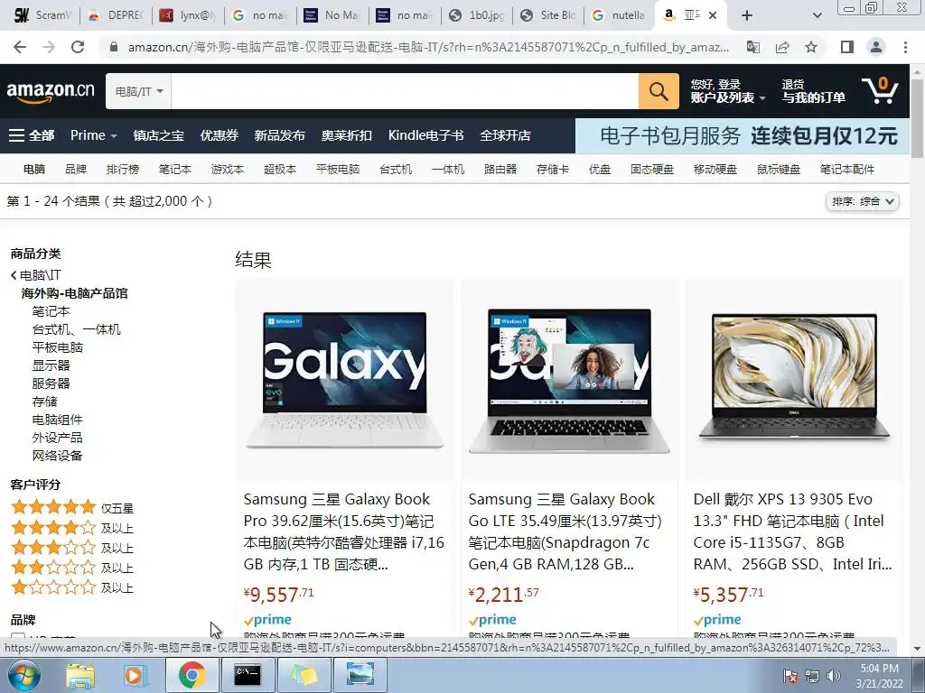The image size is (925, 693).
Task: Click the share icon in address bar
Action: click(x=782, y=47)
